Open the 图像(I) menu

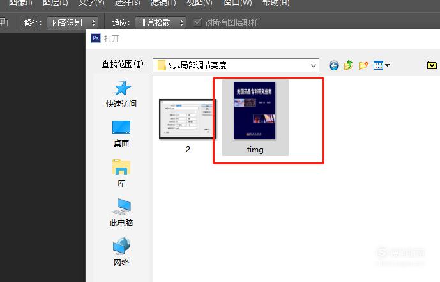pyautogui.click(x=20, y=3)
